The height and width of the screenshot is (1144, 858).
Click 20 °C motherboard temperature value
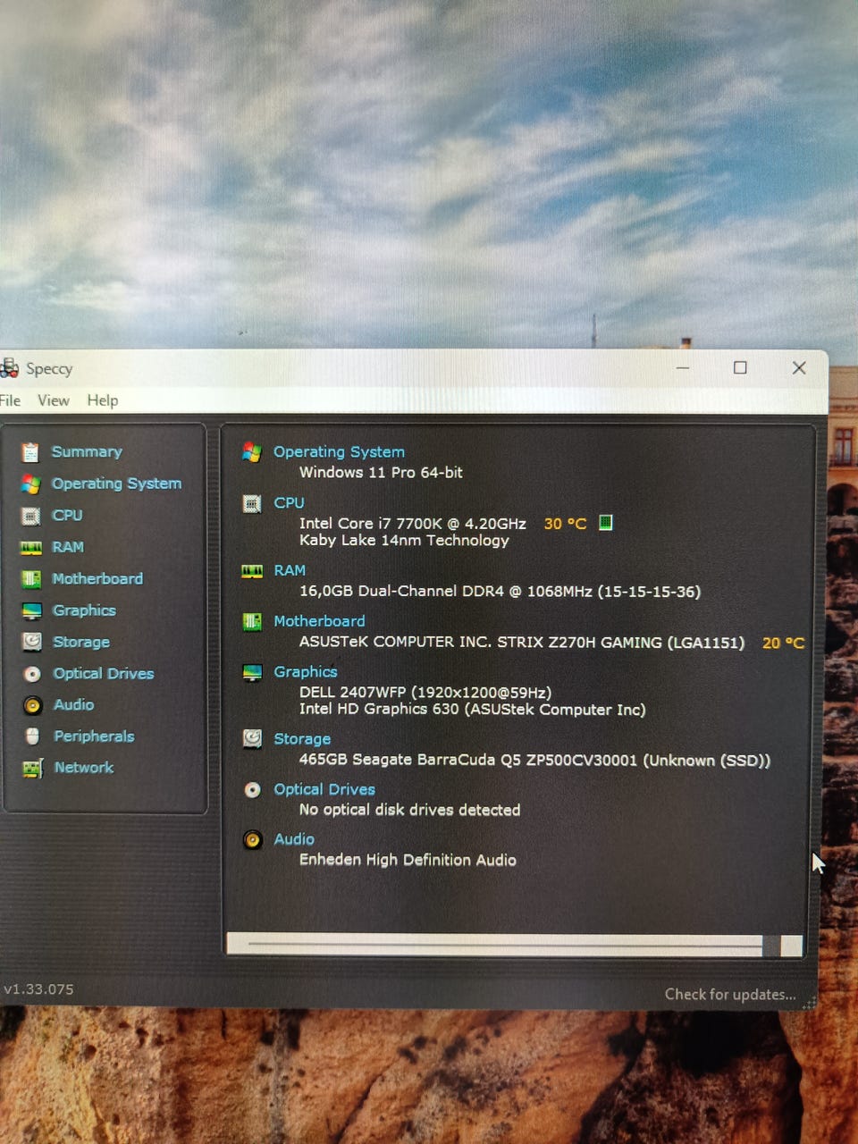click(783, 643)
